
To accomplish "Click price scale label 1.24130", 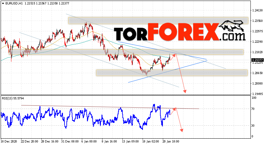I will [257, 10].
